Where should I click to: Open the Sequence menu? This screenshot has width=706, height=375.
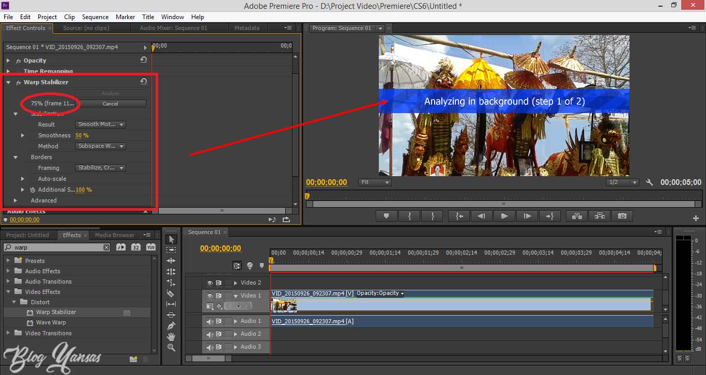pyautogui.click(x=95, y=17)
